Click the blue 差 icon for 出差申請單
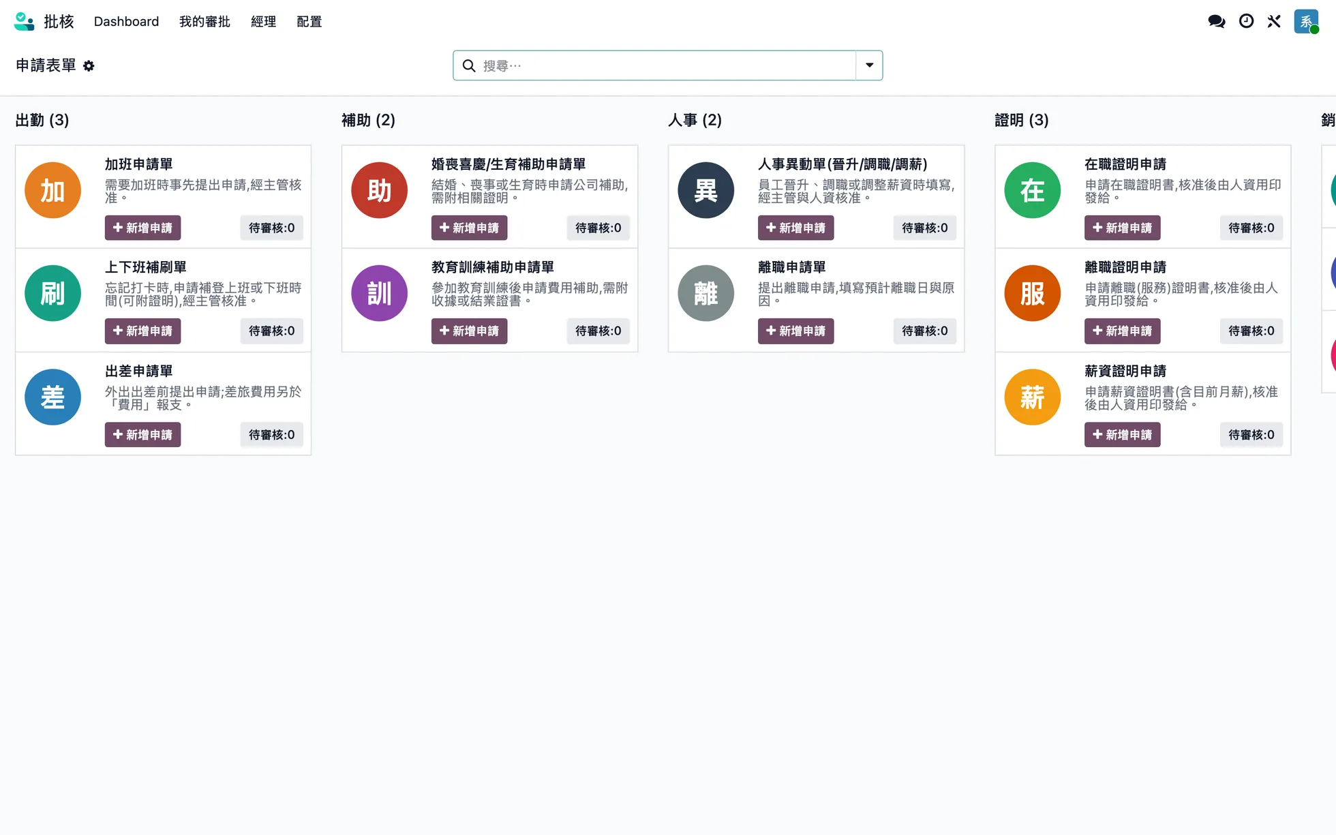 [x=53, y=397]
